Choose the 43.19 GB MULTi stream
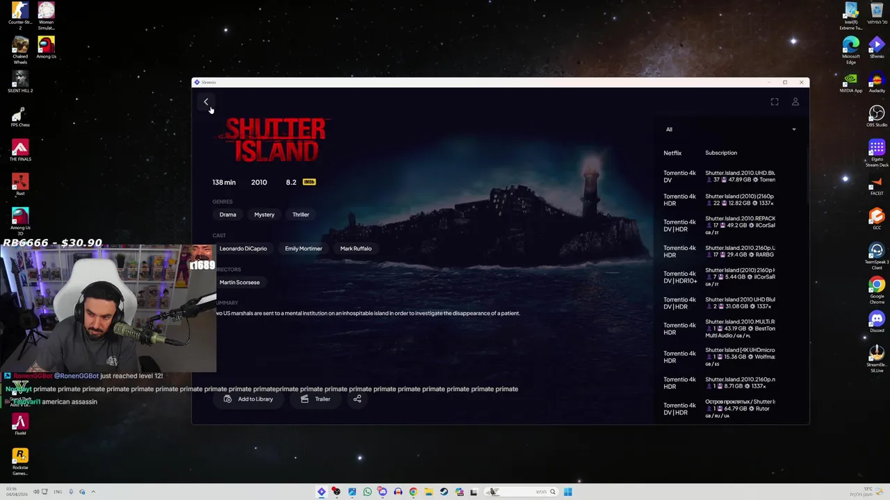Image resolution: width=890 pixels, height=500 pixels. (x=730, y=328)
